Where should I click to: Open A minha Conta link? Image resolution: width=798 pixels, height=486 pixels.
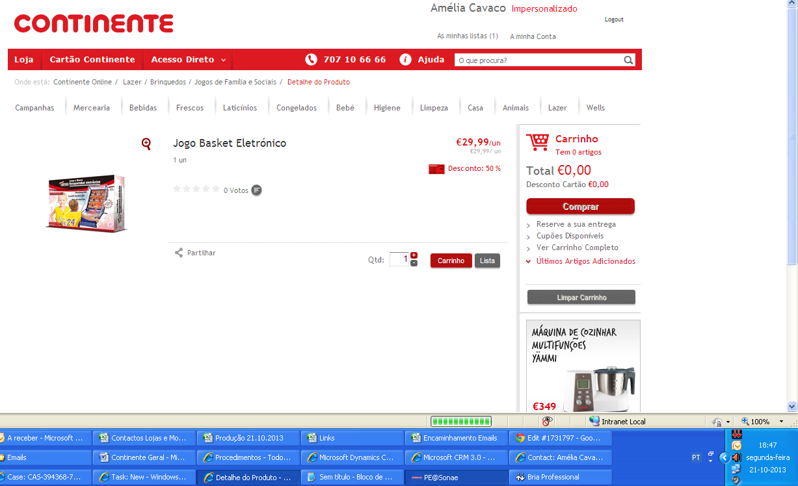[x=533, y=36]
